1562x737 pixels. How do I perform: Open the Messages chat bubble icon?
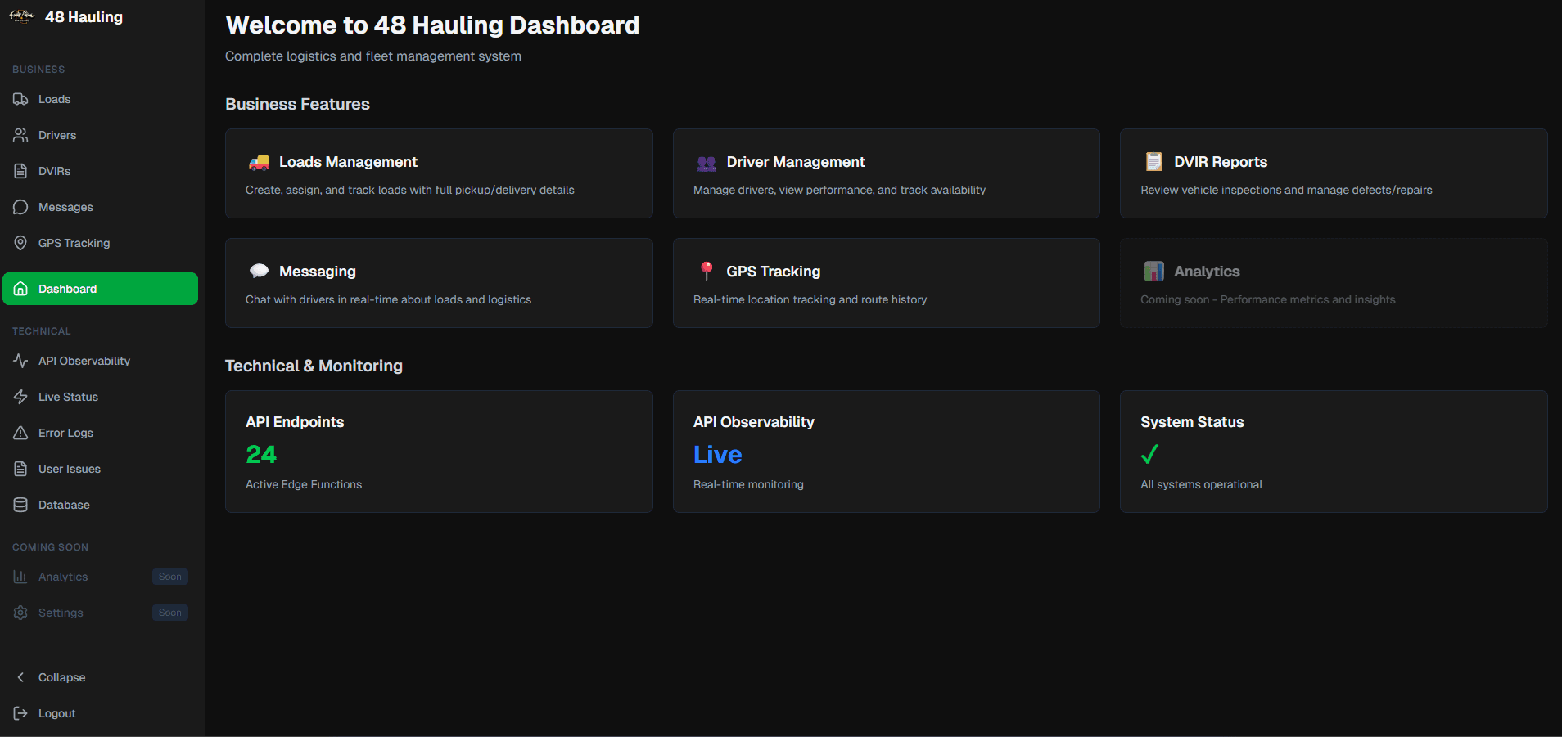(20, 206)
